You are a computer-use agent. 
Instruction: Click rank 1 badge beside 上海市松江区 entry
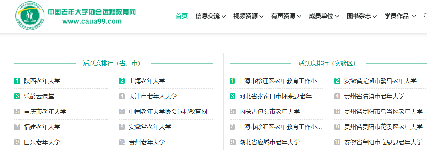point(232,81)
